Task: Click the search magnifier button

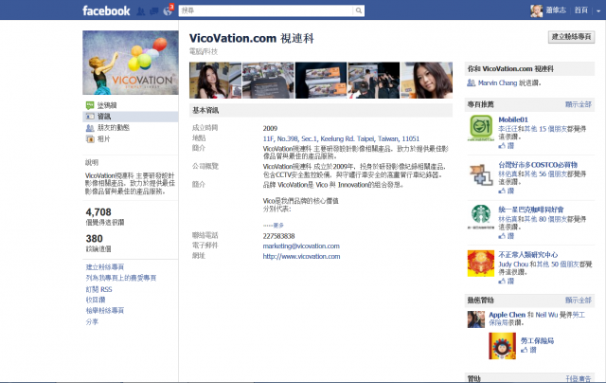Action: pyautogui.click(x=359, y=10)
